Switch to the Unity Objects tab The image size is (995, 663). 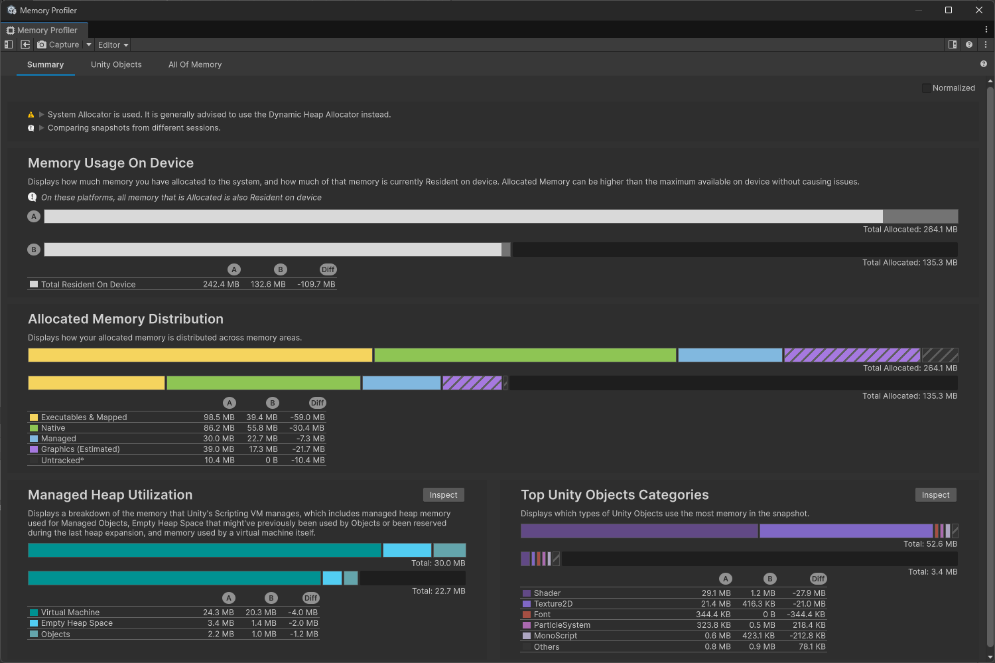tap(116, 64)
